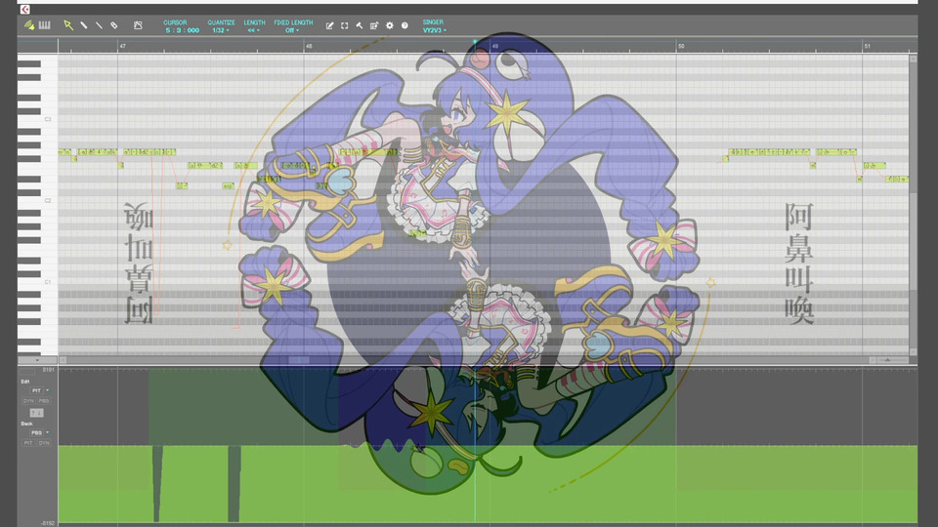Collapse the control panel with the down arrow
This screenshot has height=527, width=938.
(x=37, y=360)
